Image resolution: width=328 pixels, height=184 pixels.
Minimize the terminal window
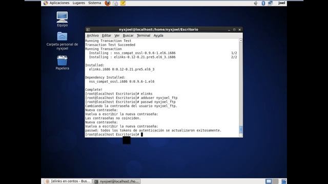(229, 30)
